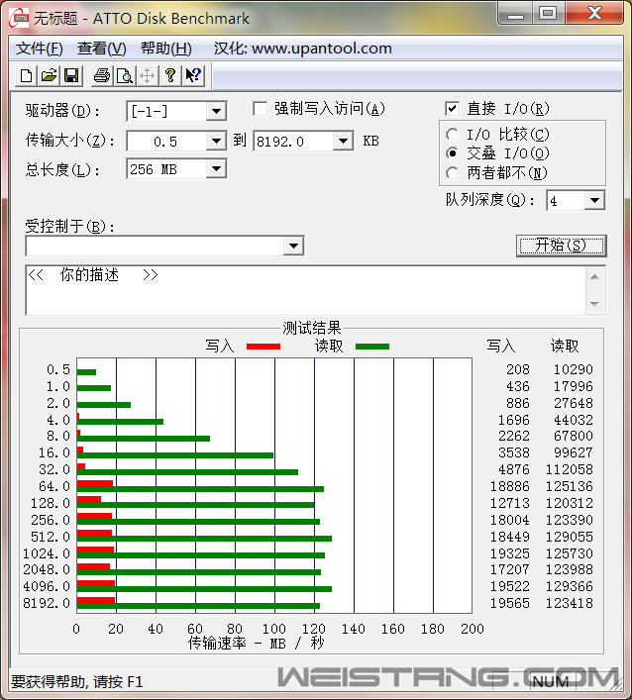
Task: Expand transfer size end 8192.0 dropdown
Action: [x=343, y=142]
